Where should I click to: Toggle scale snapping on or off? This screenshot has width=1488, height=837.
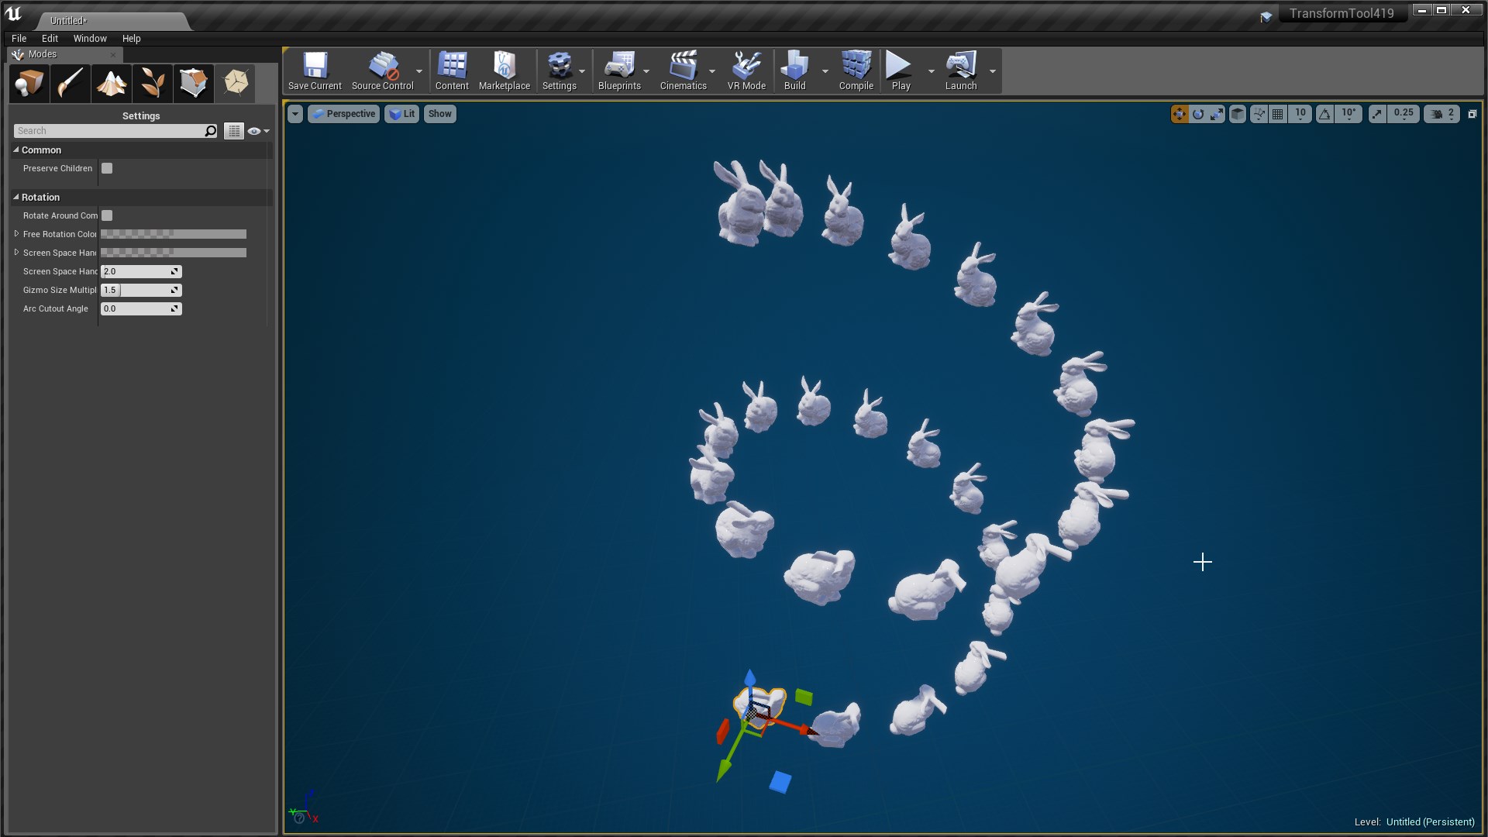point(1377,114)
